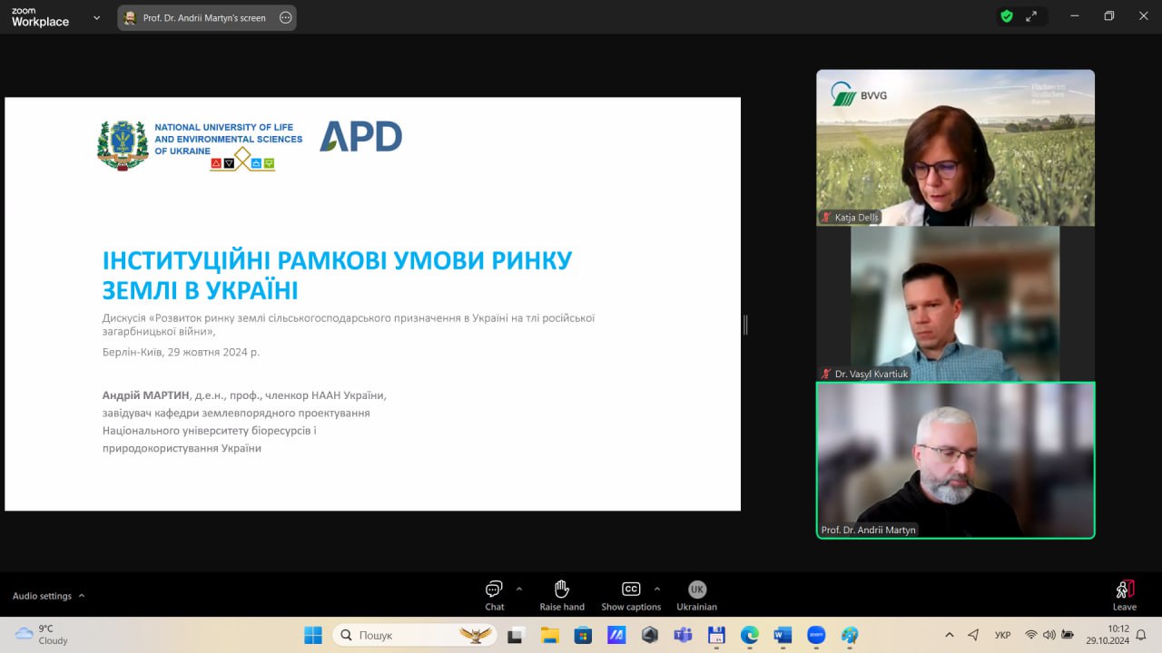1162x653 pixels.
Task: Expand the caption options chevron
Action: click(x=657, y=588)
